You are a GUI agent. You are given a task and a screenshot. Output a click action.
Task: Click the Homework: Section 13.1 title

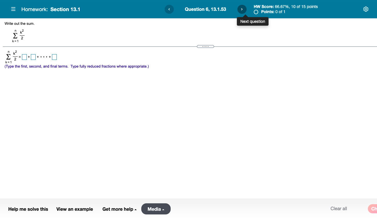[x=51, y=9]
